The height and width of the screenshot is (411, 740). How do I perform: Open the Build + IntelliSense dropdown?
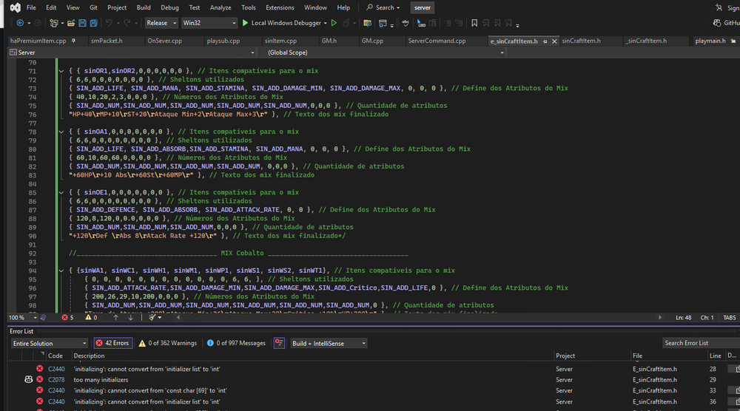(329, 343)
